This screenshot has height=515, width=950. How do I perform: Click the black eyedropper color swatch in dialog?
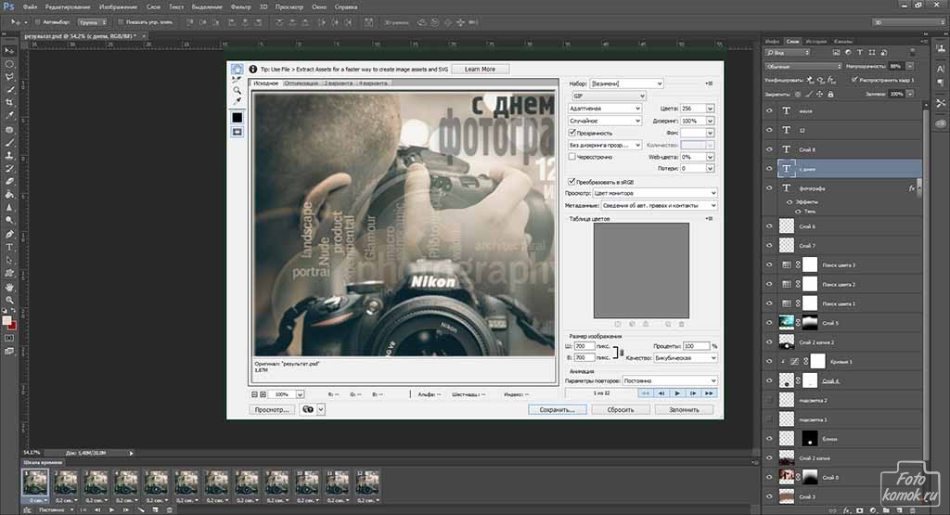pyautogui.click(x=237, y=118)
